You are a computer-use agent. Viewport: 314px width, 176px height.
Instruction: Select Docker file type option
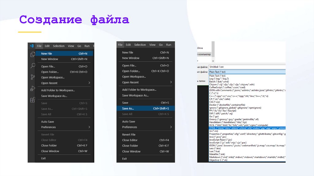click(247, 105)
